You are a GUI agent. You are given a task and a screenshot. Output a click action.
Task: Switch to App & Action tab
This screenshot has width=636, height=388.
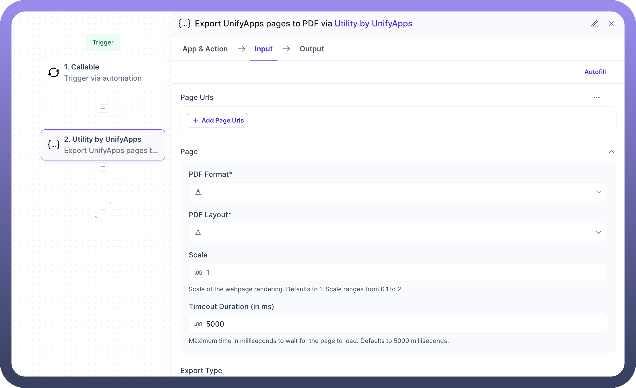pyautogui.click(x=205, y=49)
